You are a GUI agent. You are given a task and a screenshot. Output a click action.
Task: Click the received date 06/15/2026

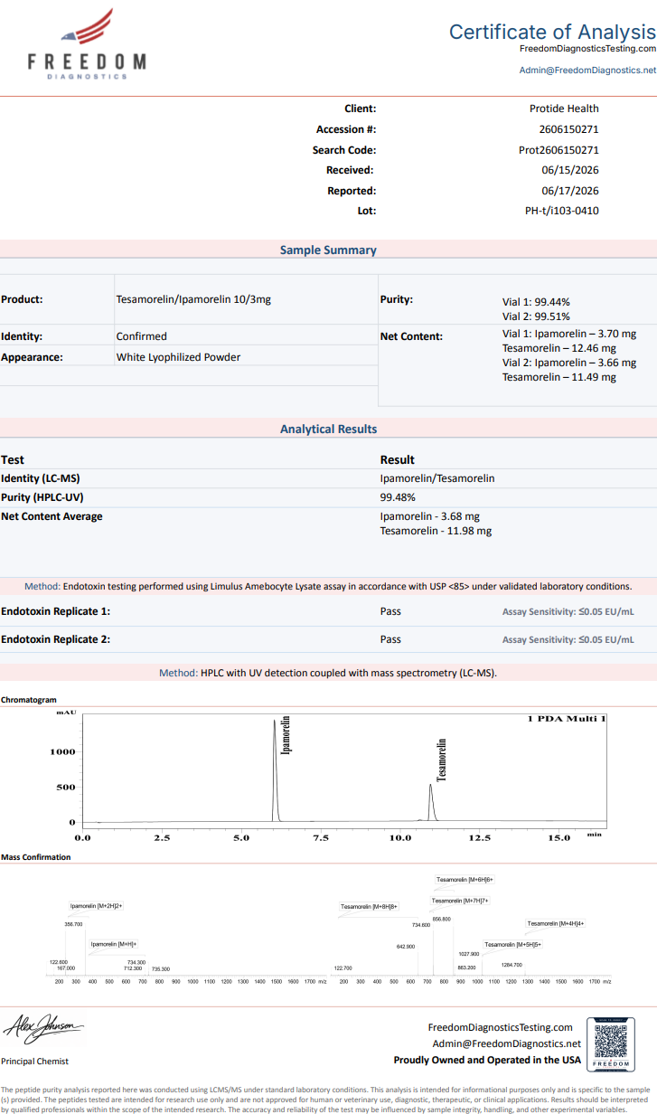coord(570,170)
